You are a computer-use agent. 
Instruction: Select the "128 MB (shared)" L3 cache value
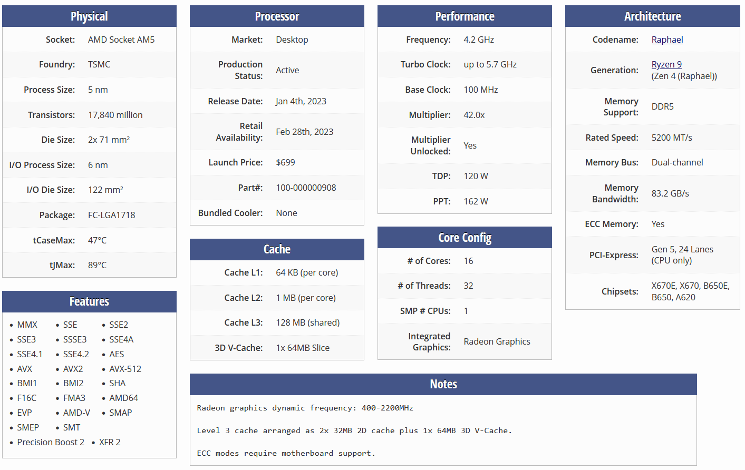coord(308,322)
